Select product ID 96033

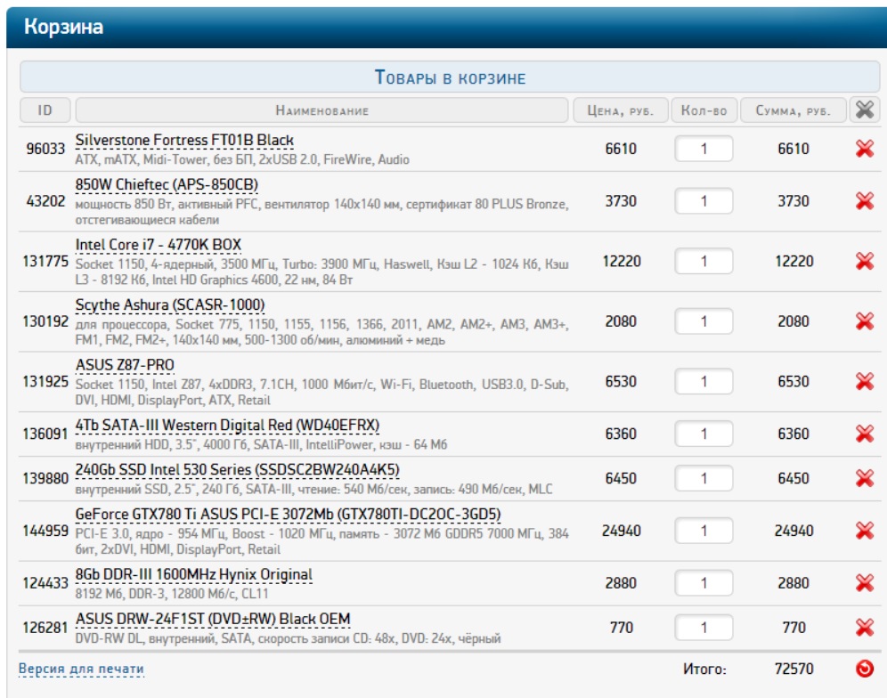[45, 149]
